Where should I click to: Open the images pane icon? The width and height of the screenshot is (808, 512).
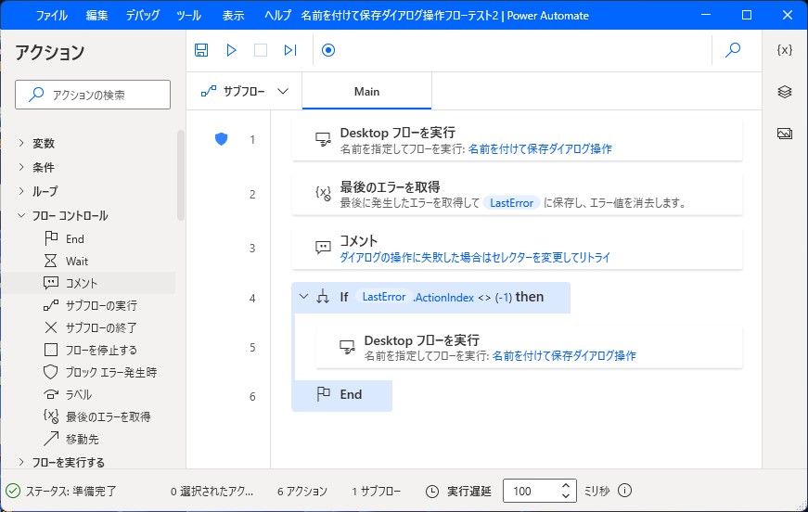point(784,134)
